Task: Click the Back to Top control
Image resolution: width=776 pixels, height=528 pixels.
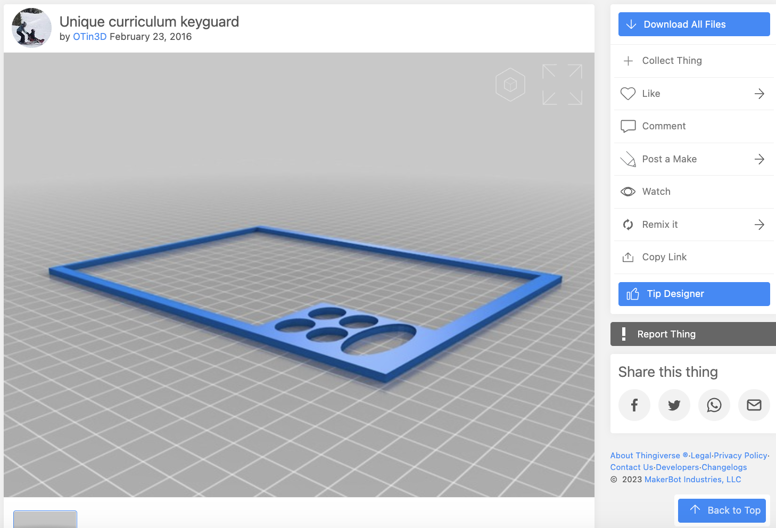Action: (722, 510)
